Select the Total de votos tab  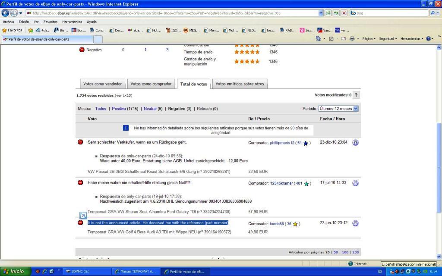[194, 84]
